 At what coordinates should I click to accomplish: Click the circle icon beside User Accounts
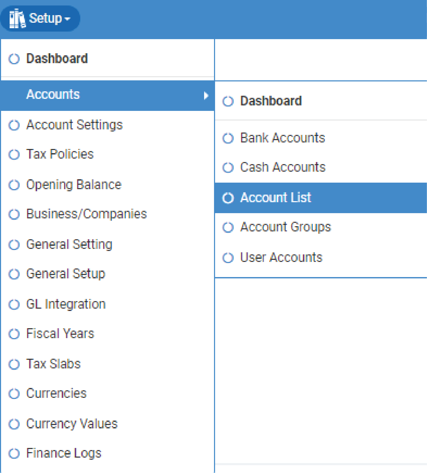228,258
